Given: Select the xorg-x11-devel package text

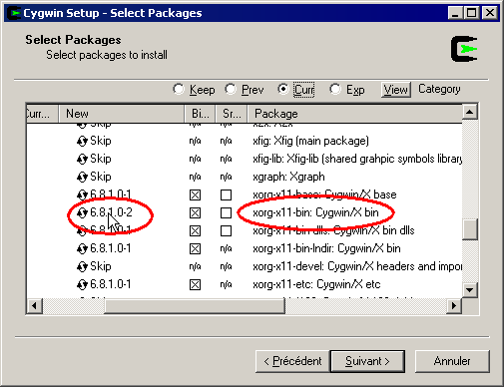Looking at the screenshot, I should [357, 266].
